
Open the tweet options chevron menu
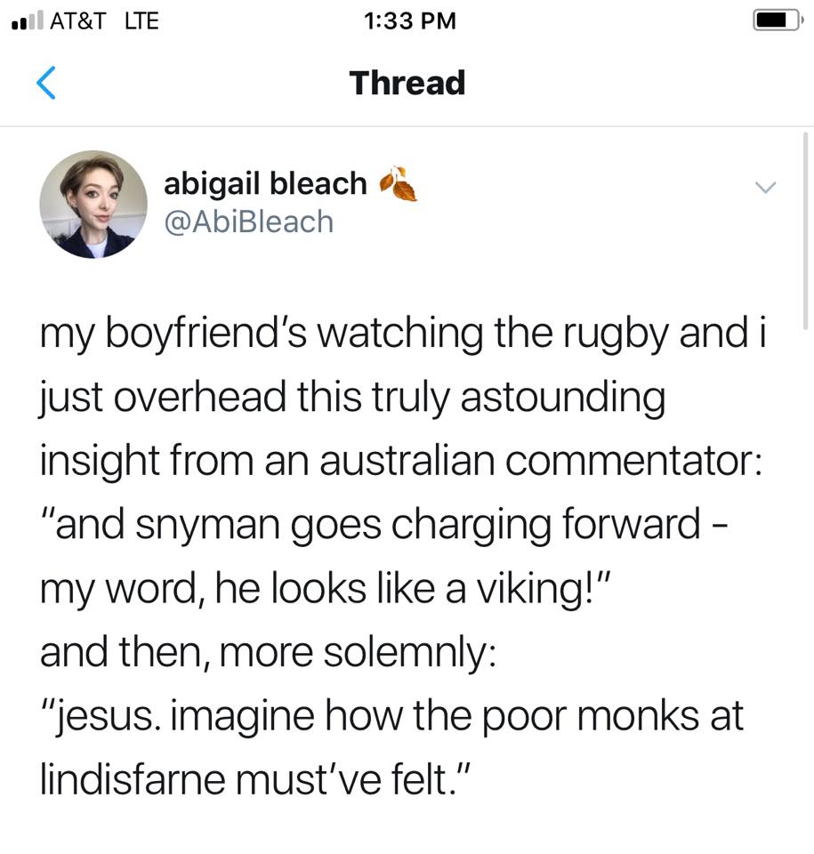[x=764, y=188]
